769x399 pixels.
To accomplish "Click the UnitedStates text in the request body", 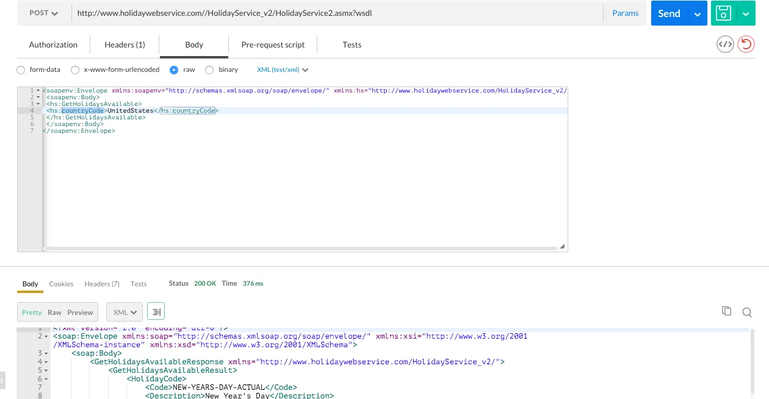I will coord(130,111).
